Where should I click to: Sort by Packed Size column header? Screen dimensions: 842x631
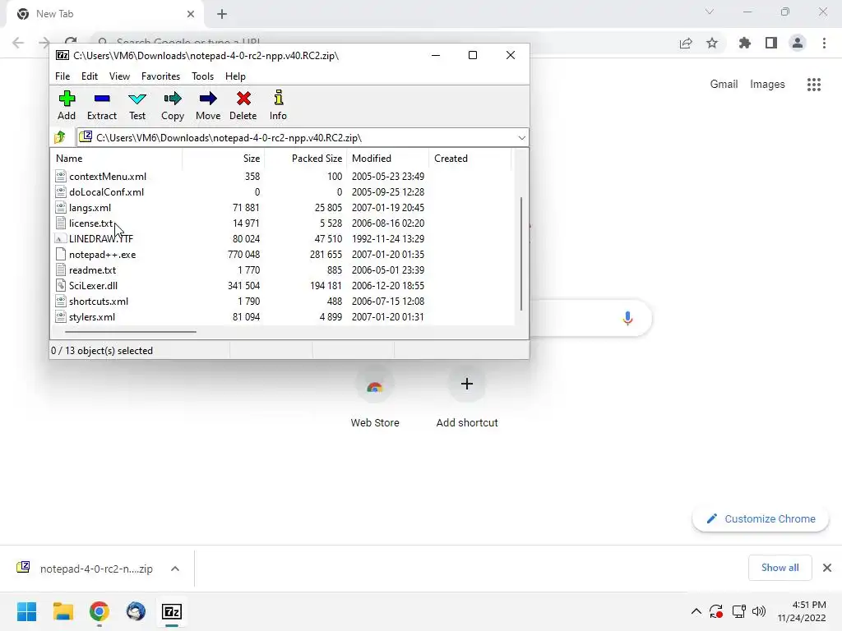(306, 159)
